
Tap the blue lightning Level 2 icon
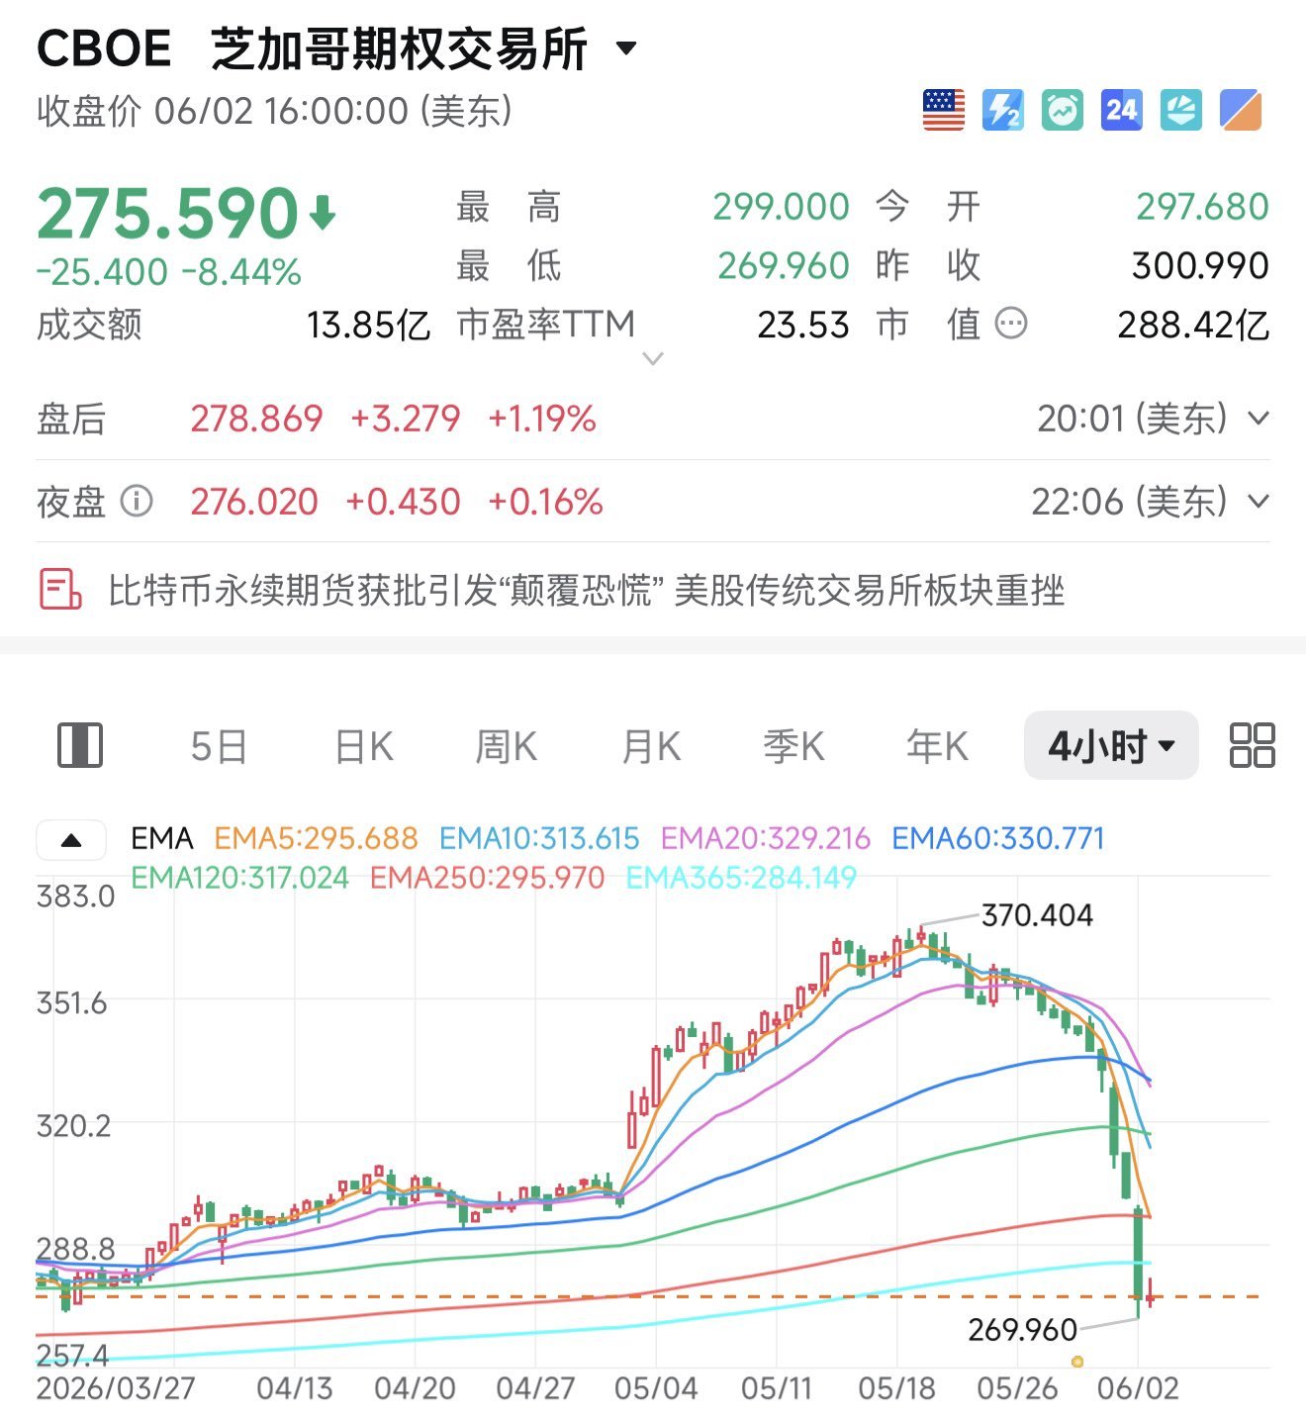[x=1002, y=110]
